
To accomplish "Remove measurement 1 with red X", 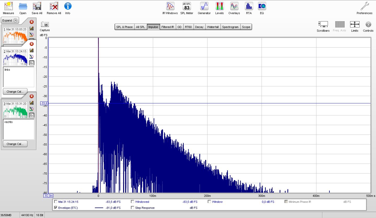I will 32,22.
